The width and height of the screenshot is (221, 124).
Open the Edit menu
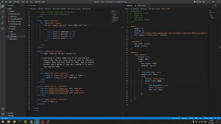tap(10, 2)
